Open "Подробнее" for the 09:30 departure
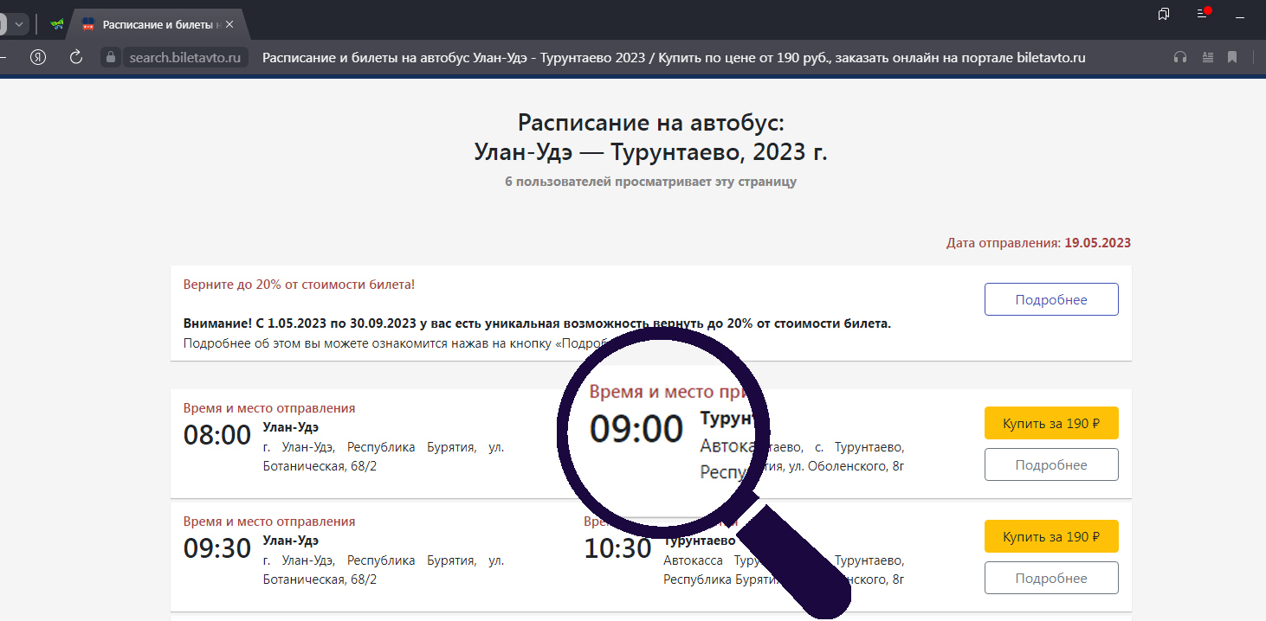1266x621 pixels. pos(1051,578)
